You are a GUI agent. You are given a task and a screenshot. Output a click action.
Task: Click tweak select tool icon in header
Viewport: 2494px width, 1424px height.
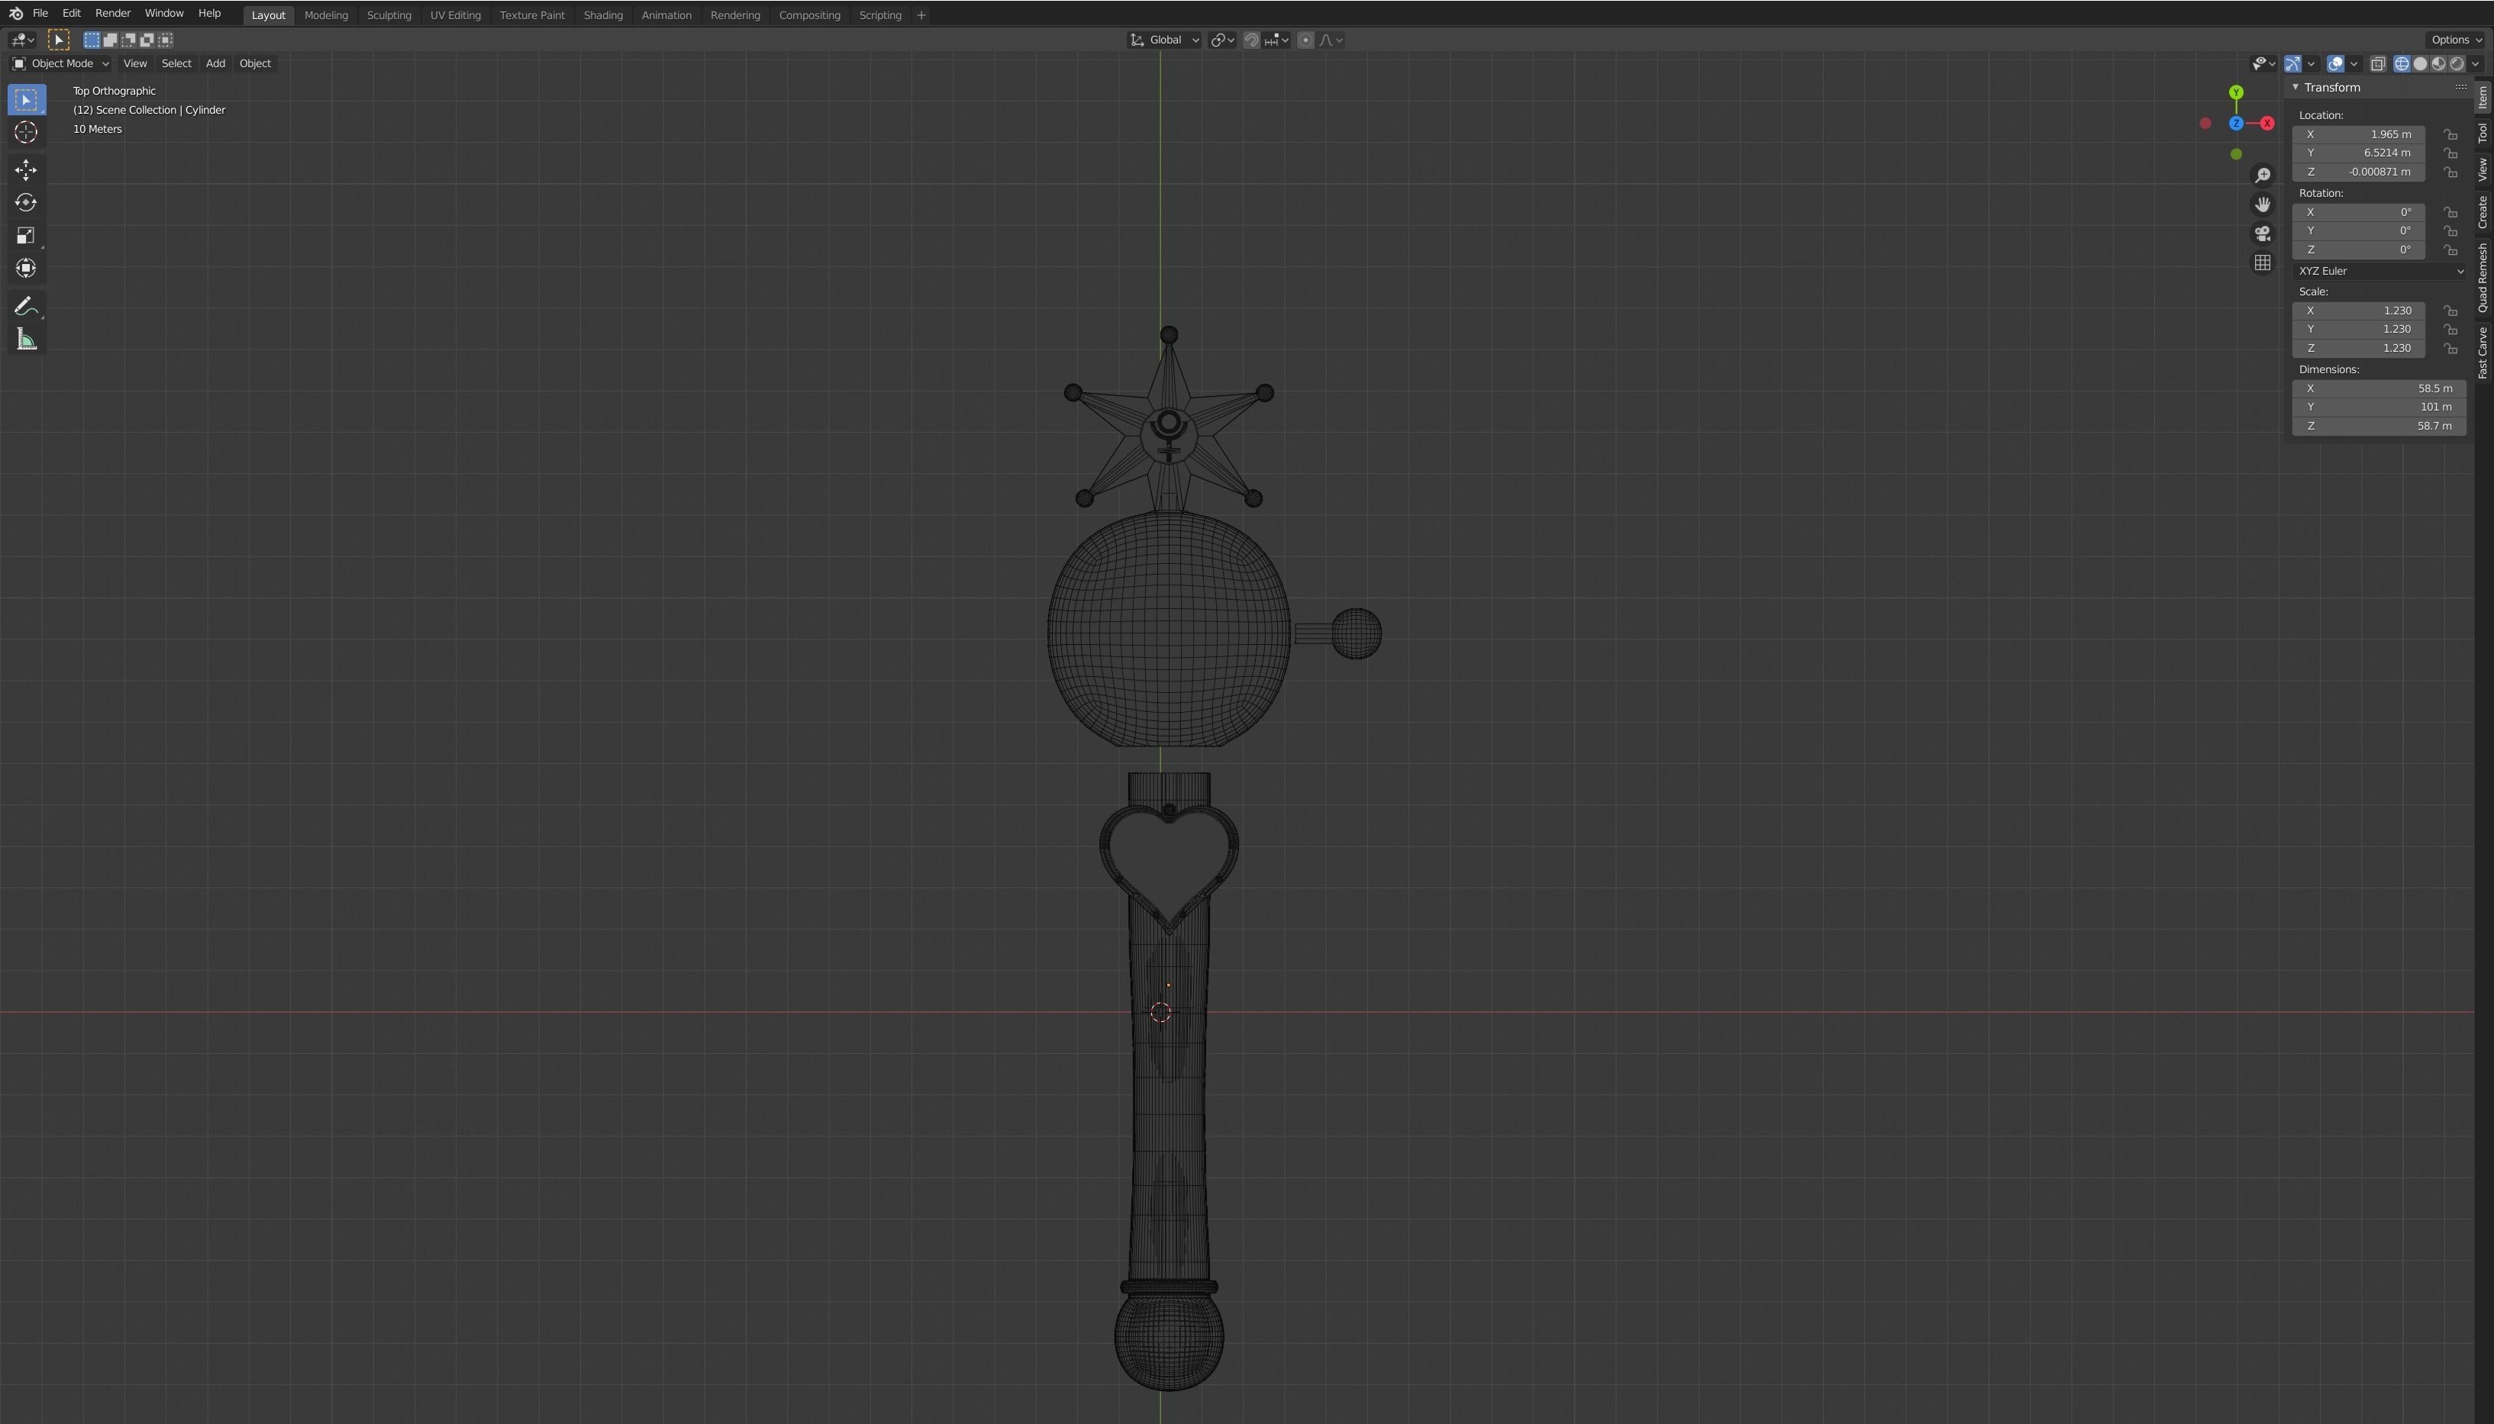[x=59, y=40]
